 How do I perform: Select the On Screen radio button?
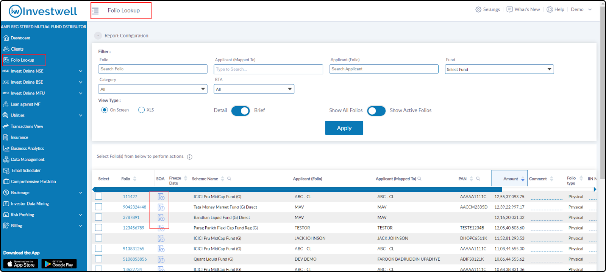(x=105, y=110)
